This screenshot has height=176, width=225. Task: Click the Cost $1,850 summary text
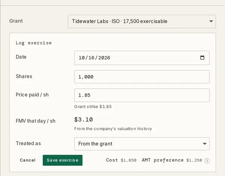[121, 160]
